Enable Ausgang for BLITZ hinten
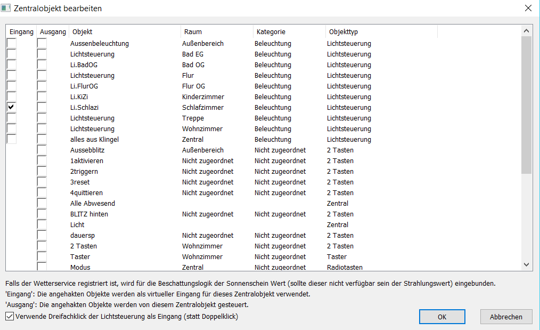This screenshot has width=540, height=330. tap(42, 214)
